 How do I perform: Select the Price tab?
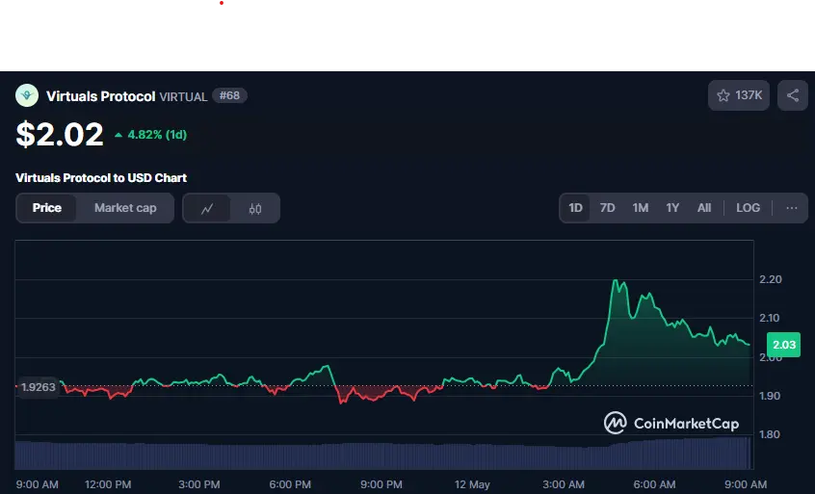[47, 208]
